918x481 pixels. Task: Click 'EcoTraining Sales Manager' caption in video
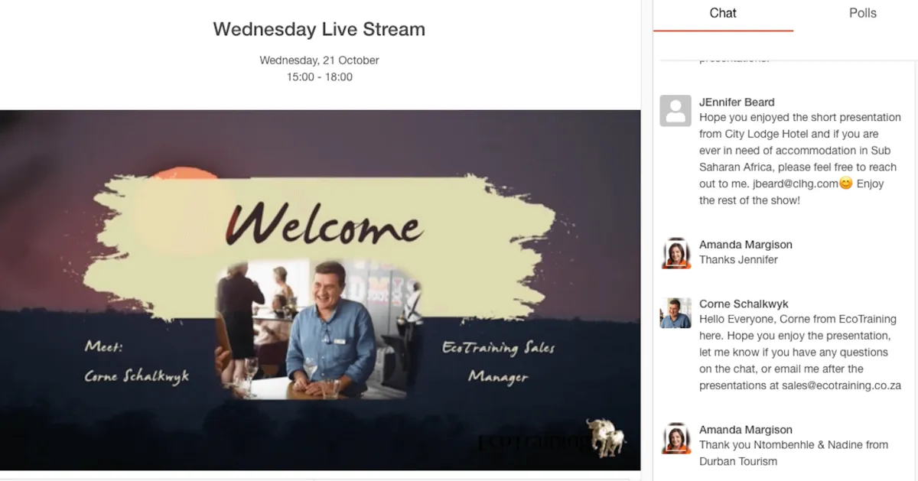498,362
